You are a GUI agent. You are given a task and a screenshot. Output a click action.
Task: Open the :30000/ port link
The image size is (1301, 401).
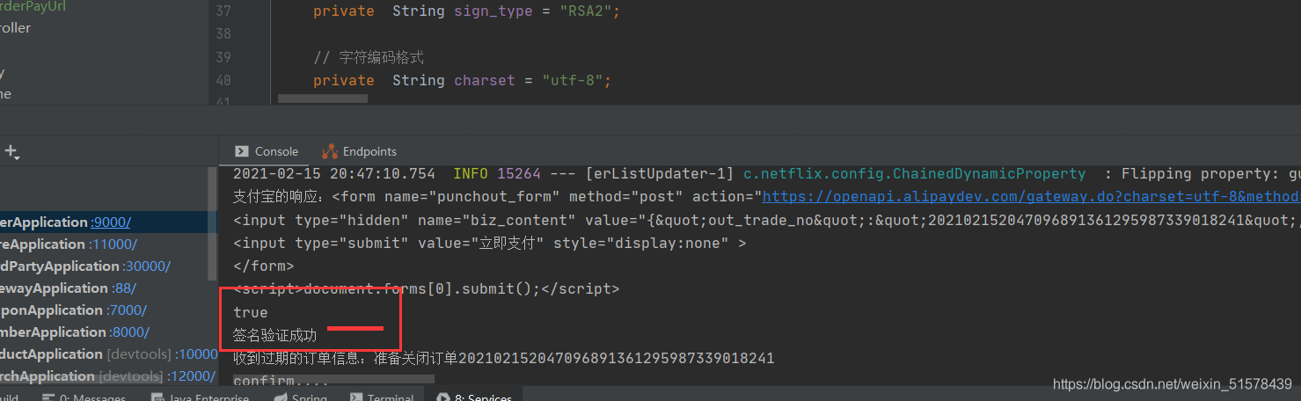coord(147,266)
